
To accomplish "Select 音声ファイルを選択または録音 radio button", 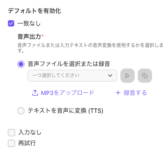I will [21, 64].
